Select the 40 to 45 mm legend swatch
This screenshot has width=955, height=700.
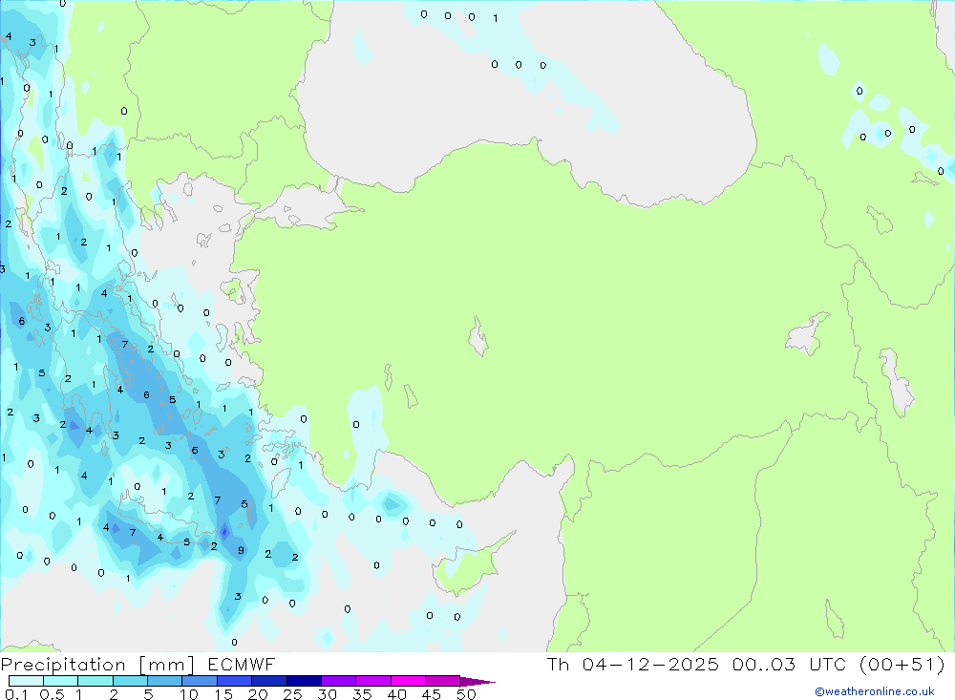pyautogui.click(x=408, y=681)
